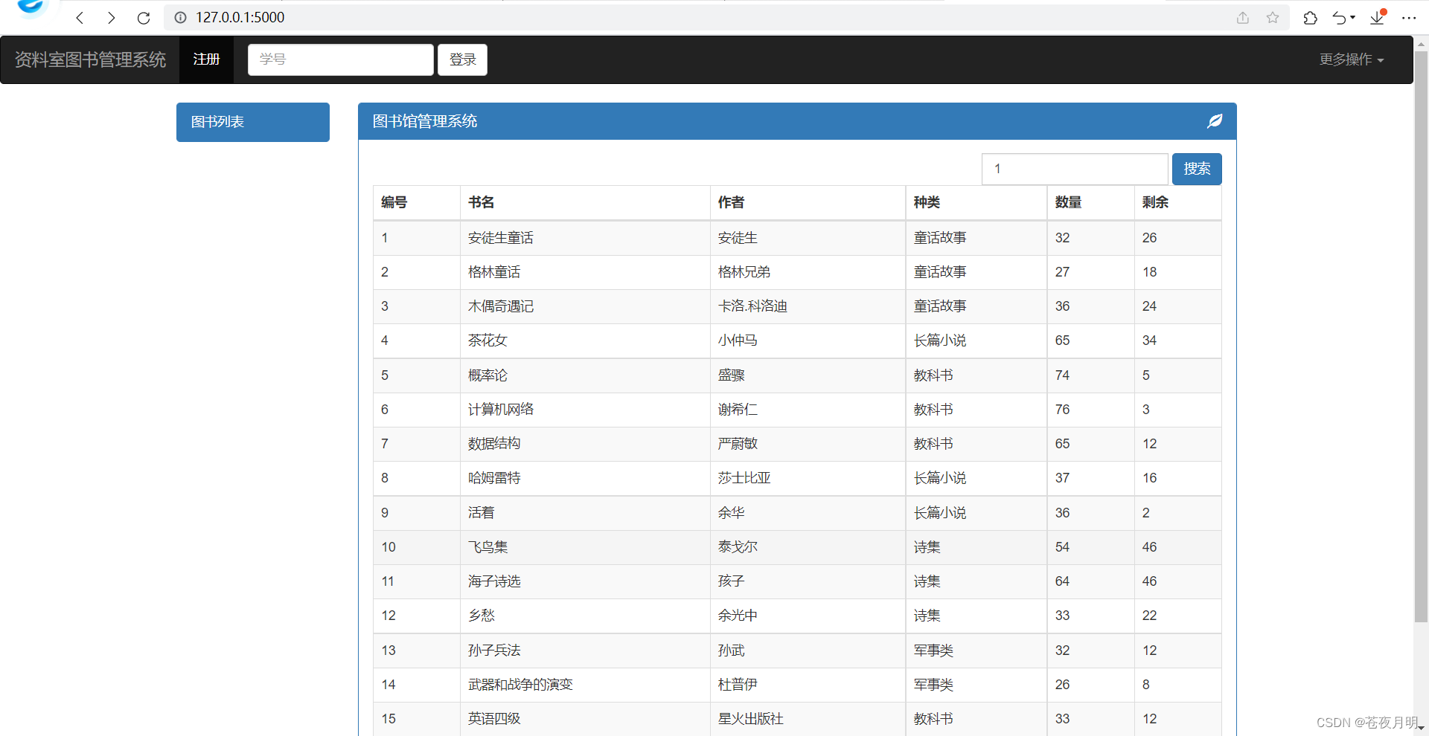Image resolution: width=1429 pixels, height=736 pixels.
Task: Select the book title 概率论
Action: (x=487, y=375)
